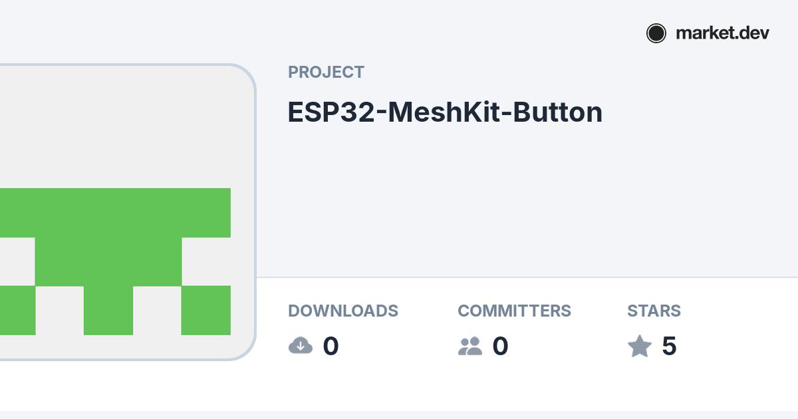Click the empty white stats bar right of STARS
798x419 pixels.
click(x=738, y=333)
